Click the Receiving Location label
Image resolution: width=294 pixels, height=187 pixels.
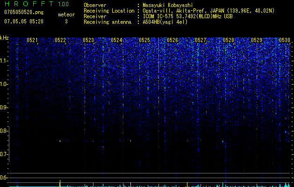(109, 11)
